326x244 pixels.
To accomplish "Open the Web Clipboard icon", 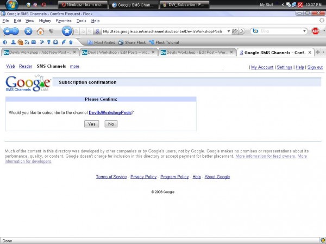I will coord(55,42).
